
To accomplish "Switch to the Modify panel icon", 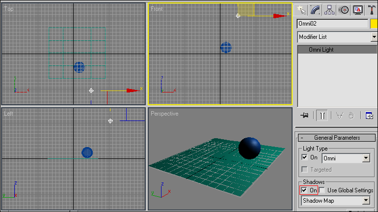I will pyautogui.click(x=315, y=9).
